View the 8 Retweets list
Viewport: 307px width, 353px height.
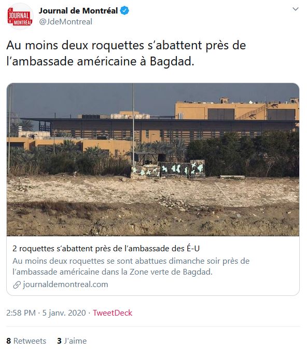pyautogui.click(x=26, y=341)
